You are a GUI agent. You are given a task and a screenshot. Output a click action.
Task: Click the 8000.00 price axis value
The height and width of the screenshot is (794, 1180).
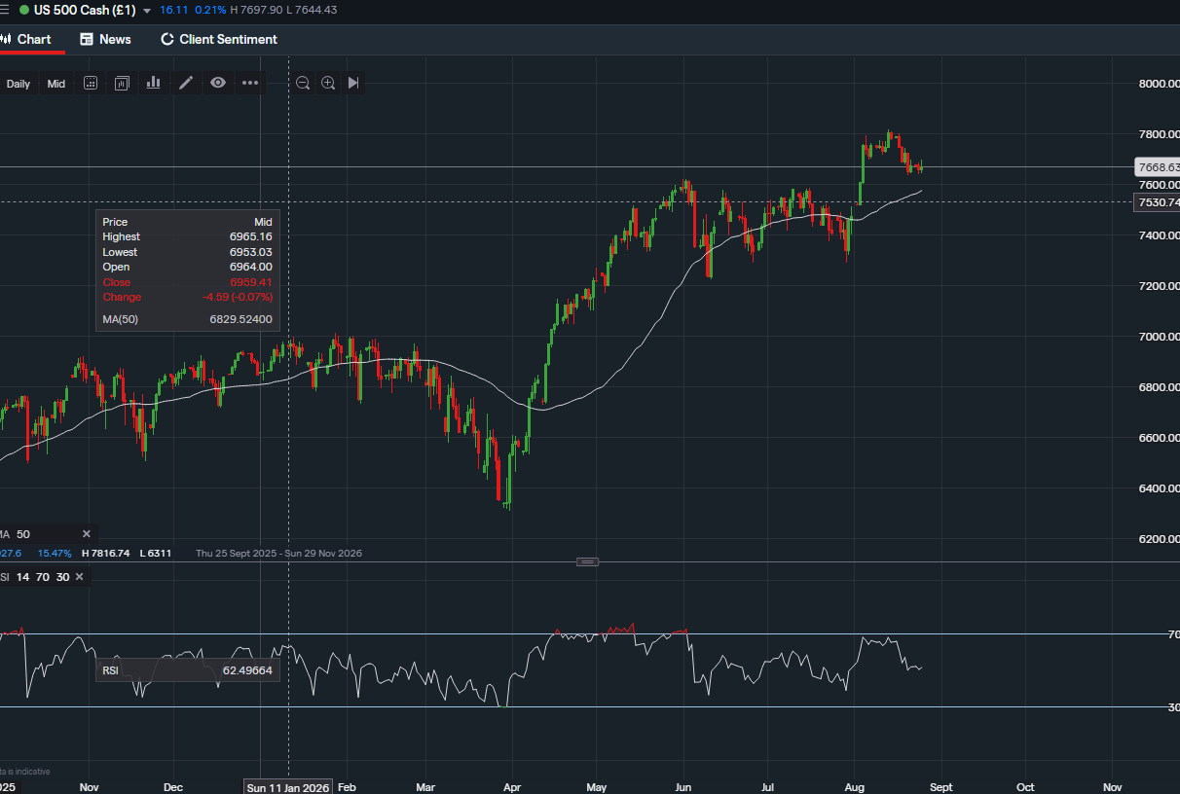click(x=1159, y=84)
